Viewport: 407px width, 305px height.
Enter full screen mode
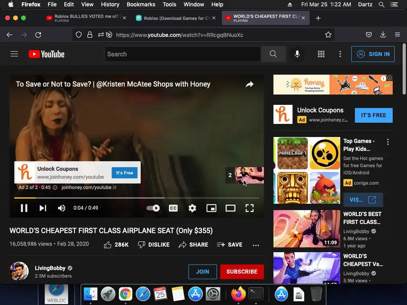tap(250, 208)
